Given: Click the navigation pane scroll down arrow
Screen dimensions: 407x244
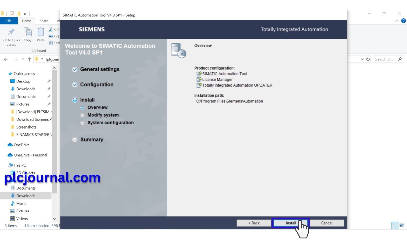Looking at the screenshot, I should coord(54,219).
